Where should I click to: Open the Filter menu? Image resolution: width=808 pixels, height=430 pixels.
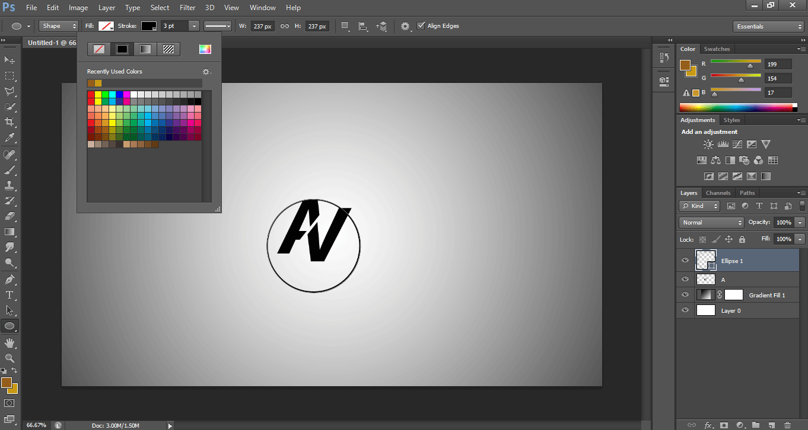coord(187,8)
